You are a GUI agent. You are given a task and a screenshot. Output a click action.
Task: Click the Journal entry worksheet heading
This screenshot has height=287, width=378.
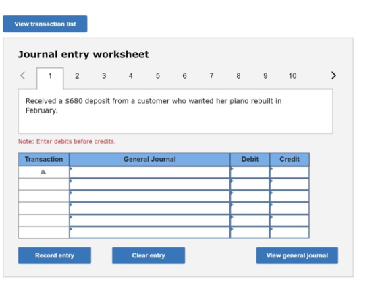point(84,54)
